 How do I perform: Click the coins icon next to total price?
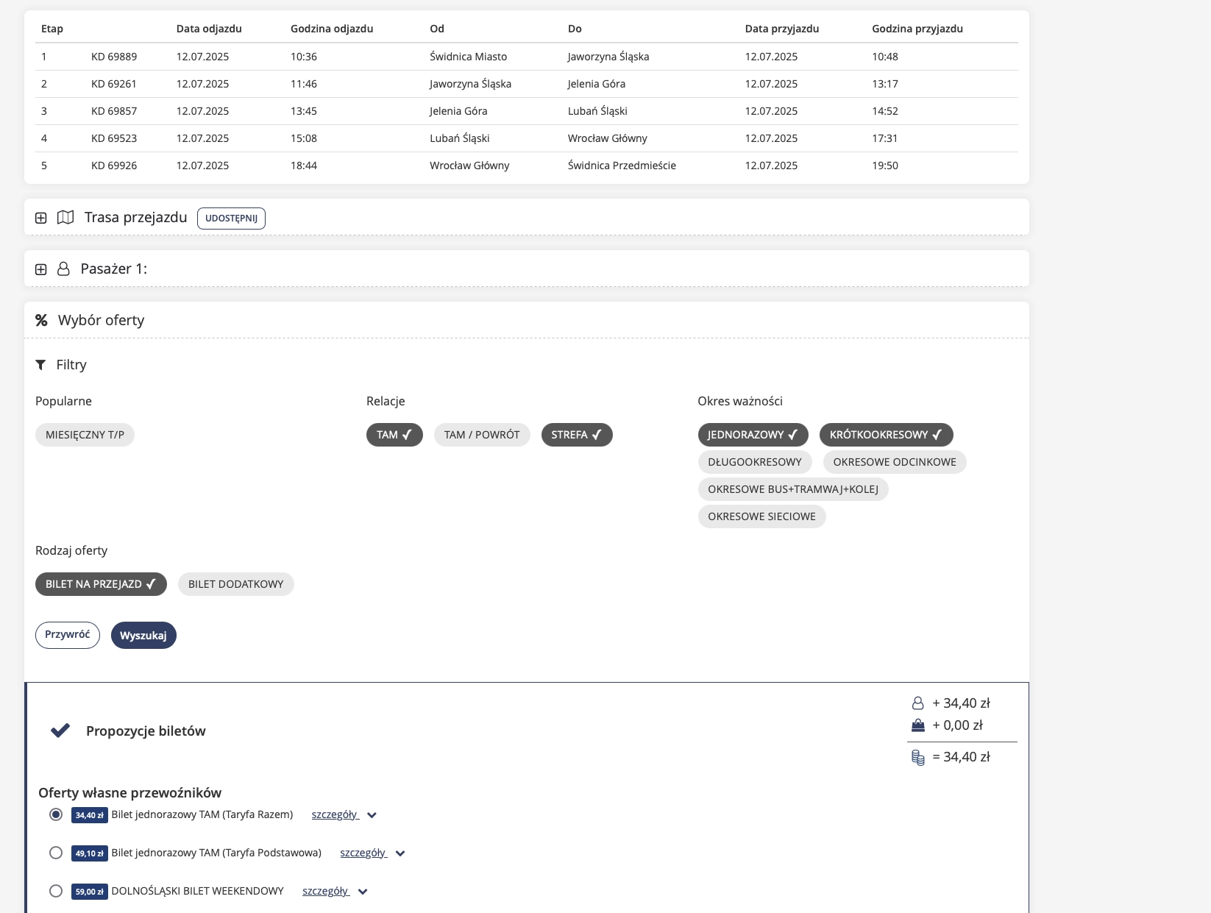[917, 757]
